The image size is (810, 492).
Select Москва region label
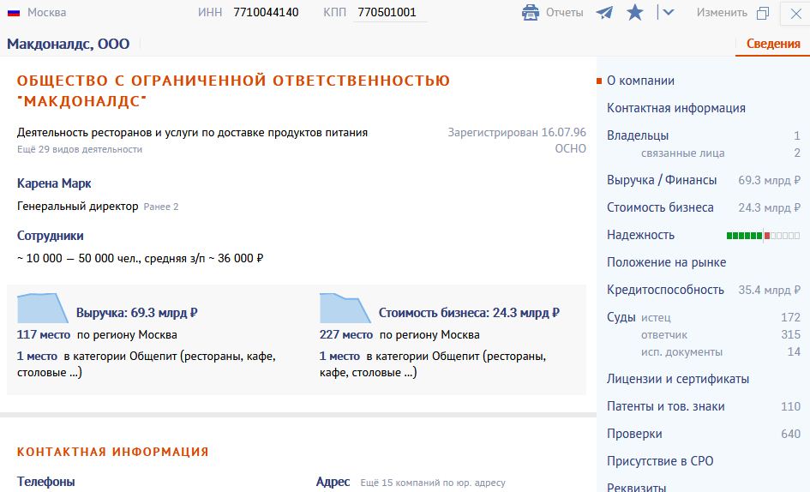46,12
